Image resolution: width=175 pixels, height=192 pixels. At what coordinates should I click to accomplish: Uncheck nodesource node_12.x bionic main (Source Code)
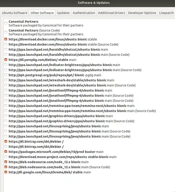coord(6,167)
